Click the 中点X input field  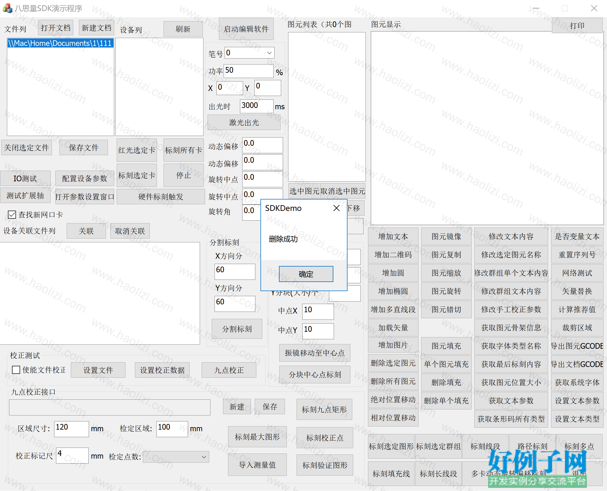tap(318, 311)
